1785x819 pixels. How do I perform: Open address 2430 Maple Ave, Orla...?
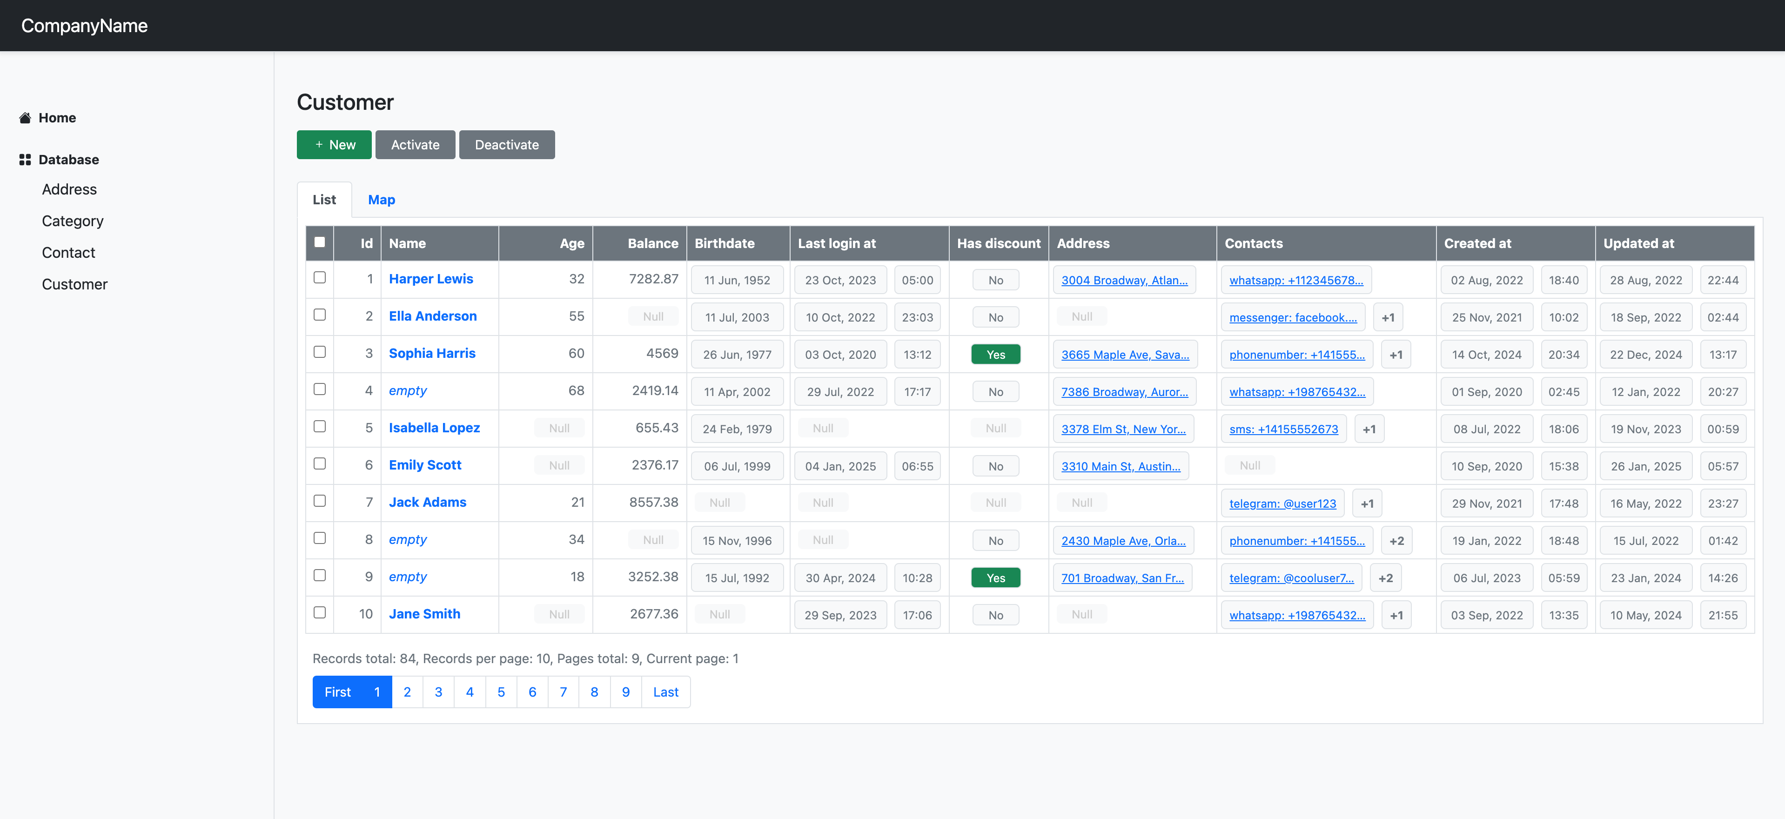1123,541
